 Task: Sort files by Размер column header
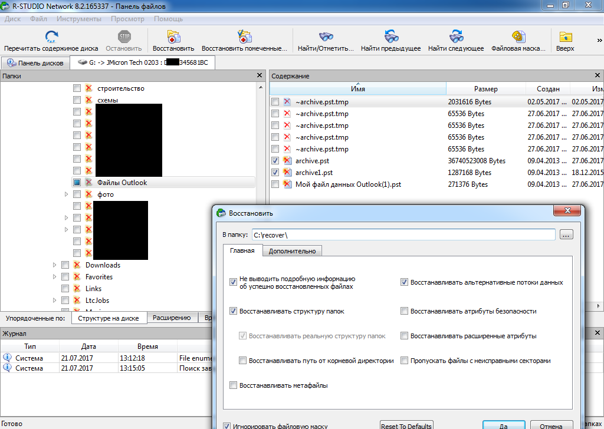[486, 88]
